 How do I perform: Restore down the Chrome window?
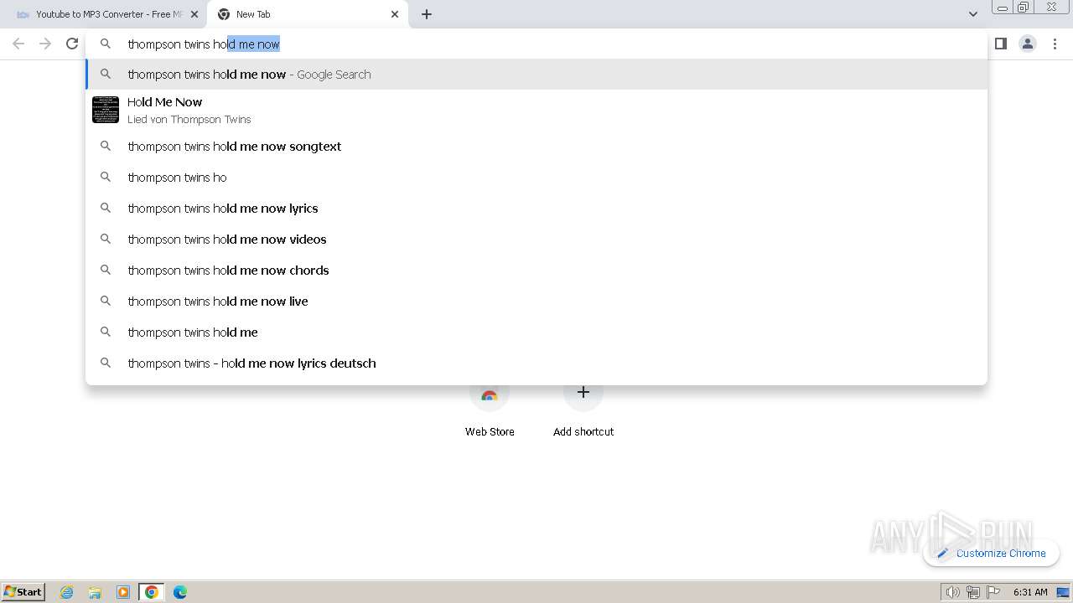click(x=1024, y=8)
